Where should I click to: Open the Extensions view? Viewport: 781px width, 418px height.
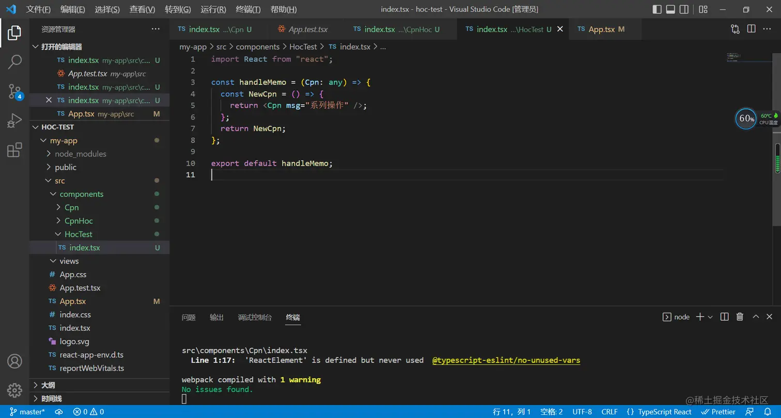(14, 150)
